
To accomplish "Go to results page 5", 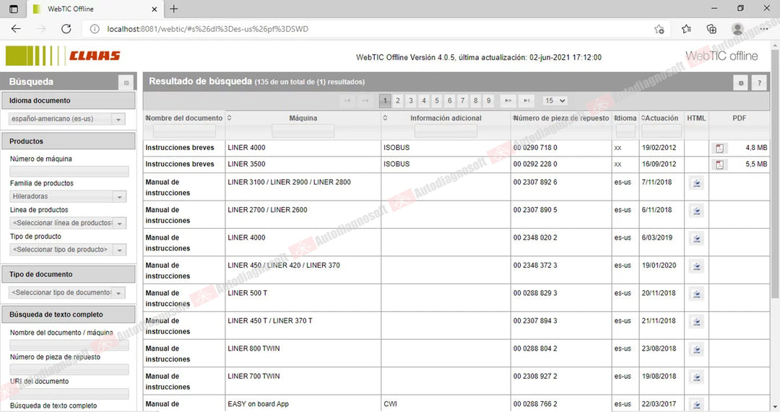I will click(436, 100).
